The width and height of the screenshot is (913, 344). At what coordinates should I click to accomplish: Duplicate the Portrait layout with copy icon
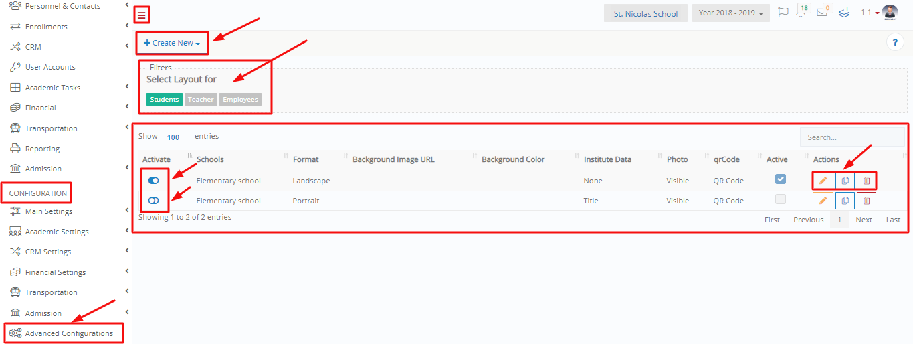click(x=845, y=201)
